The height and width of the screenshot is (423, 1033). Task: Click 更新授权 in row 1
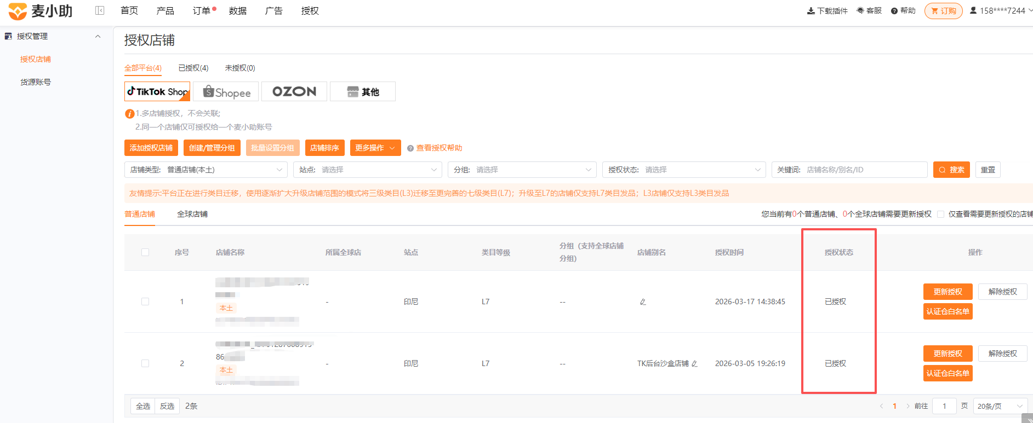(x=948, y=292)
